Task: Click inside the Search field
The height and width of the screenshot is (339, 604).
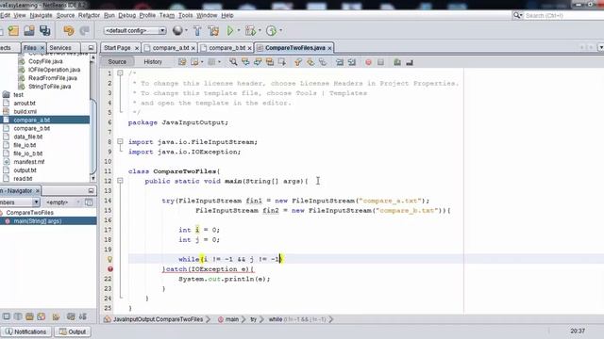Action: coord(563,15)
